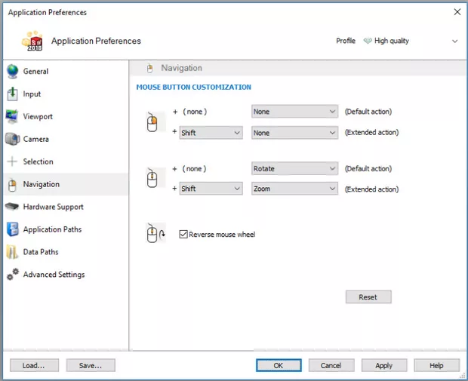The height and width of the screenshot is (381, 468).
Task: Click the Camera icon in sidebar
Action: (x=12, y=140)
